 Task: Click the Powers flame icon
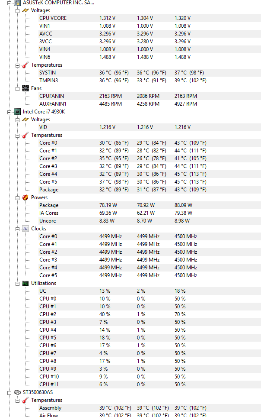tap(25, 197)
